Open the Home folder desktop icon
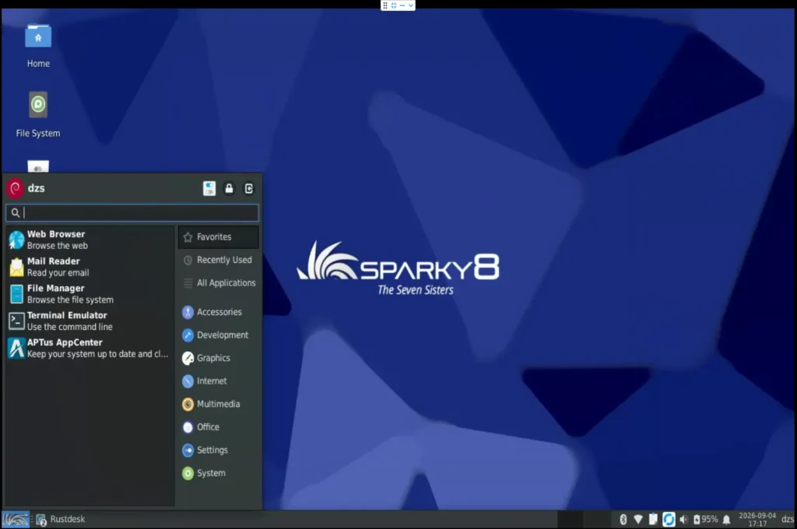The image size is (797, 529). pyautogui.click(x=38, y=46)
